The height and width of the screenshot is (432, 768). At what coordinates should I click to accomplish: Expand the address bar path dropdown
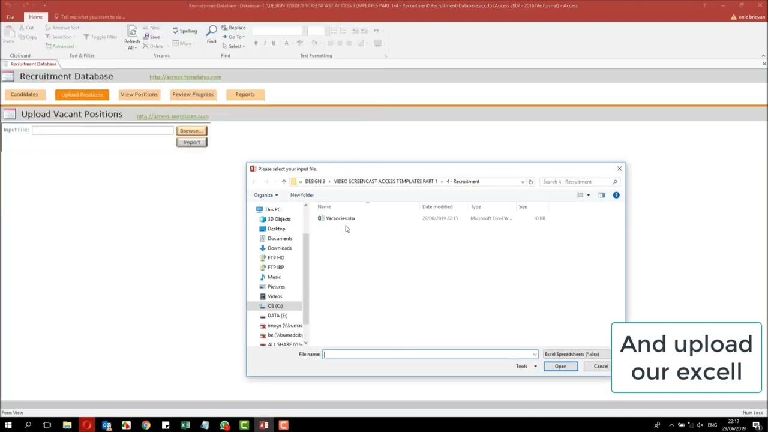point(523,182)
